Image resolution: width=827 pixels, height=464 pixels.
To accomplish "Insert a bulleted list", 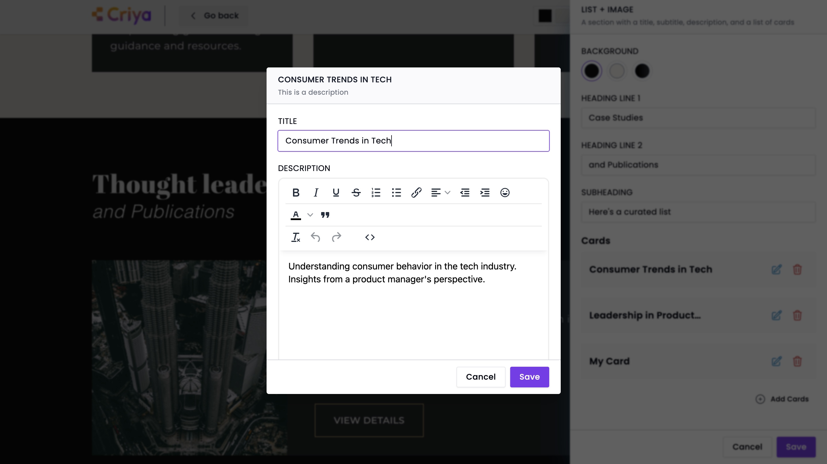I will (x=396, y=193).
